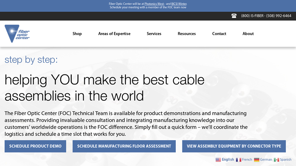
Task: Follow the BICSI Winter link
Action: (179, 4)
